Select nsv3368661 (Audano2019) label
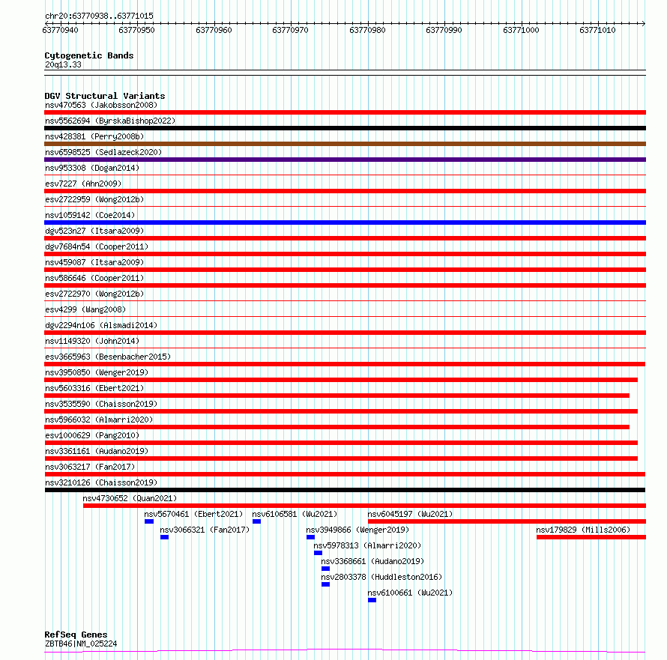This screenshot has height=660, width=667. (x=372, y=561)
